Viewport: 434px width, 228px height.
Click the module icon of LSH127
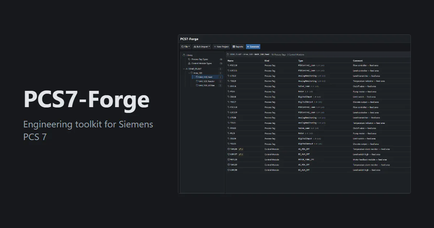click(229, 154)
